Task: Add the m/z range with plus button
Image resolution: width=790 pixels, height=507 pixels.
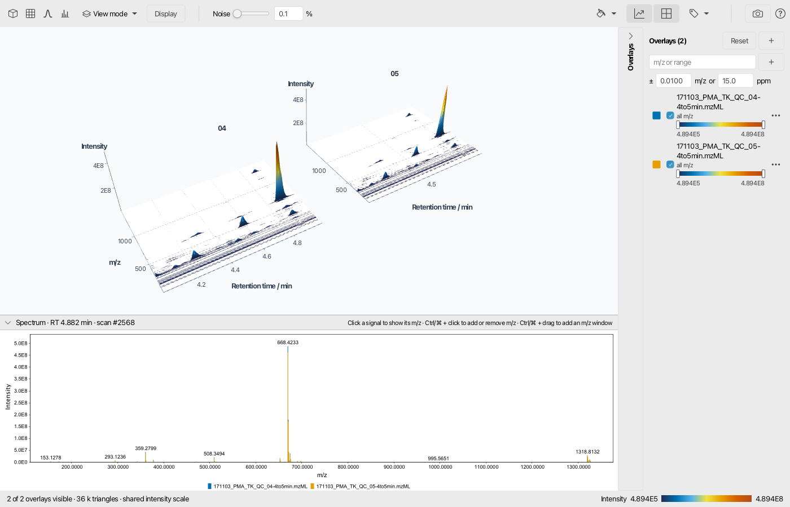Action: pyautogui.click(x=771, y=62)
